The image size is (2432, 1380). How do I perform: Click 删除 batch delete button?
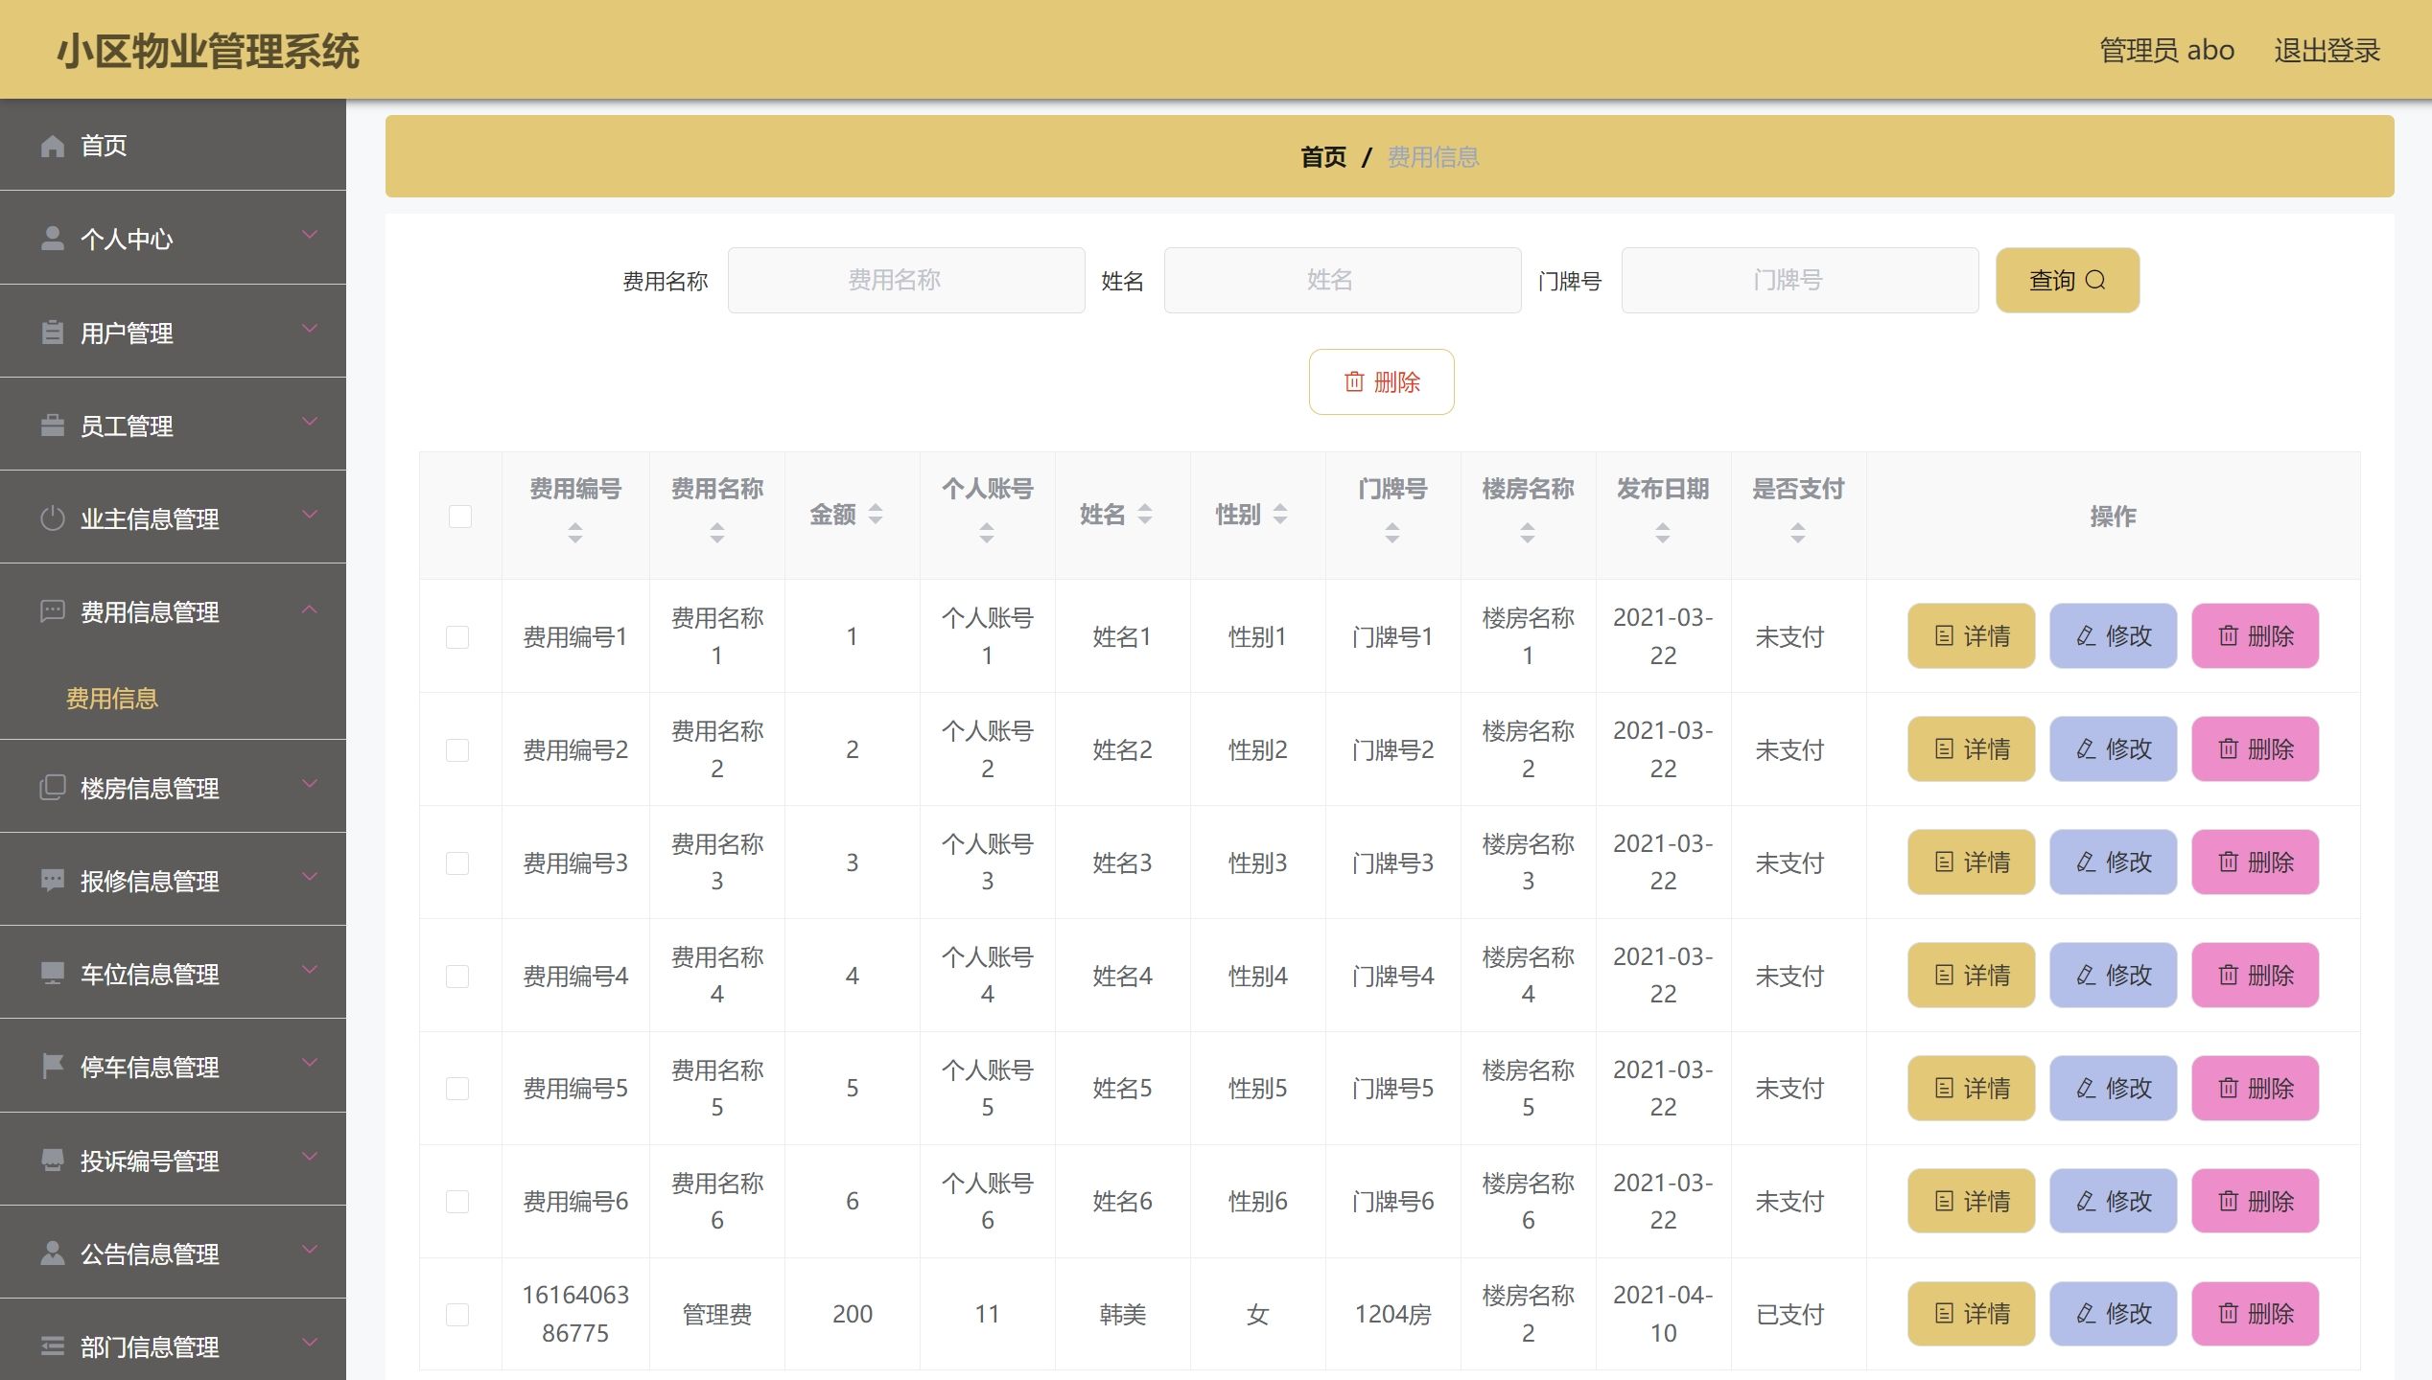1383,382
